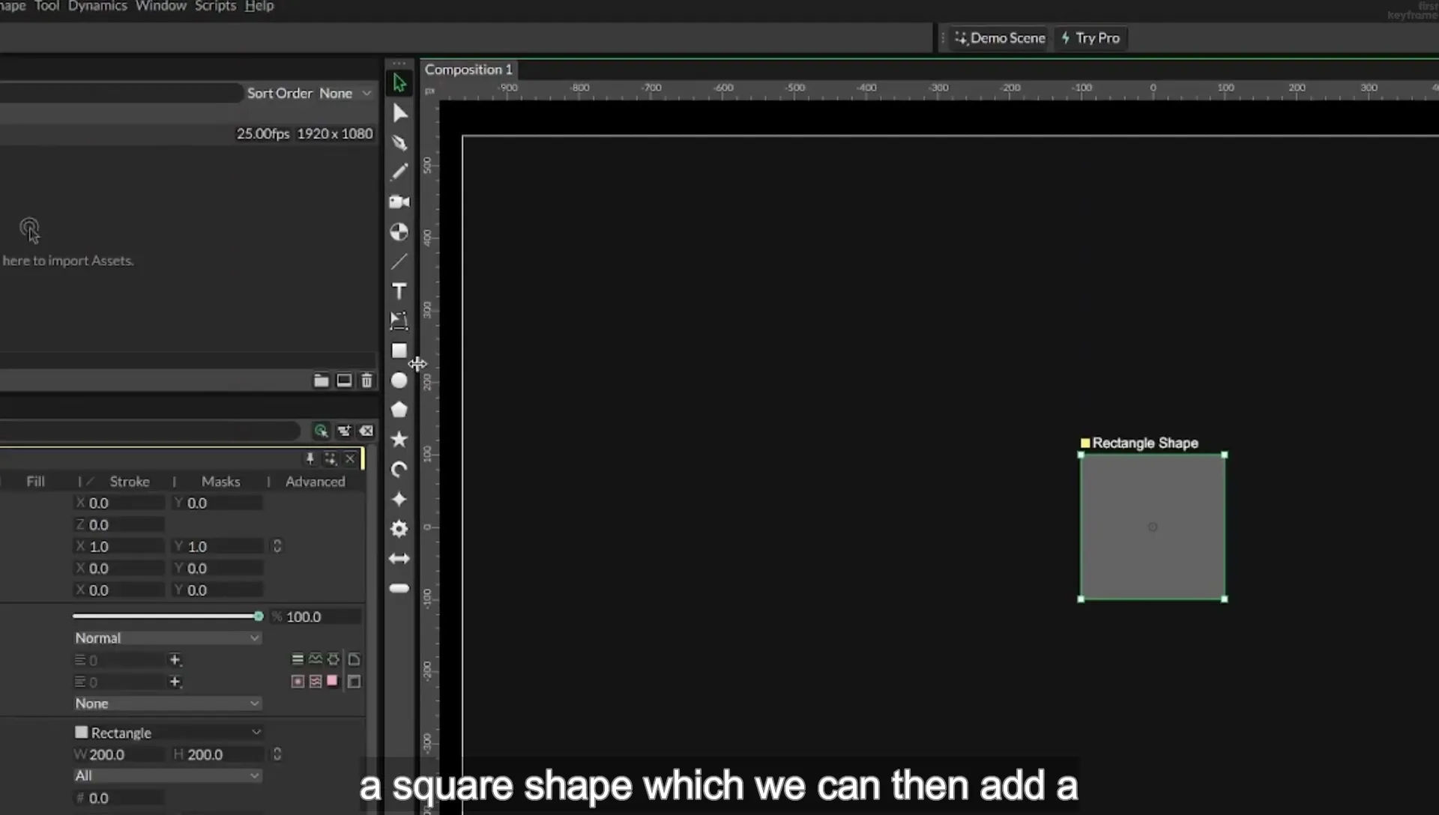This screenshot has width=1439, height=815.
Task: Select the Polygon shape tool
Action: coord(399,410)
